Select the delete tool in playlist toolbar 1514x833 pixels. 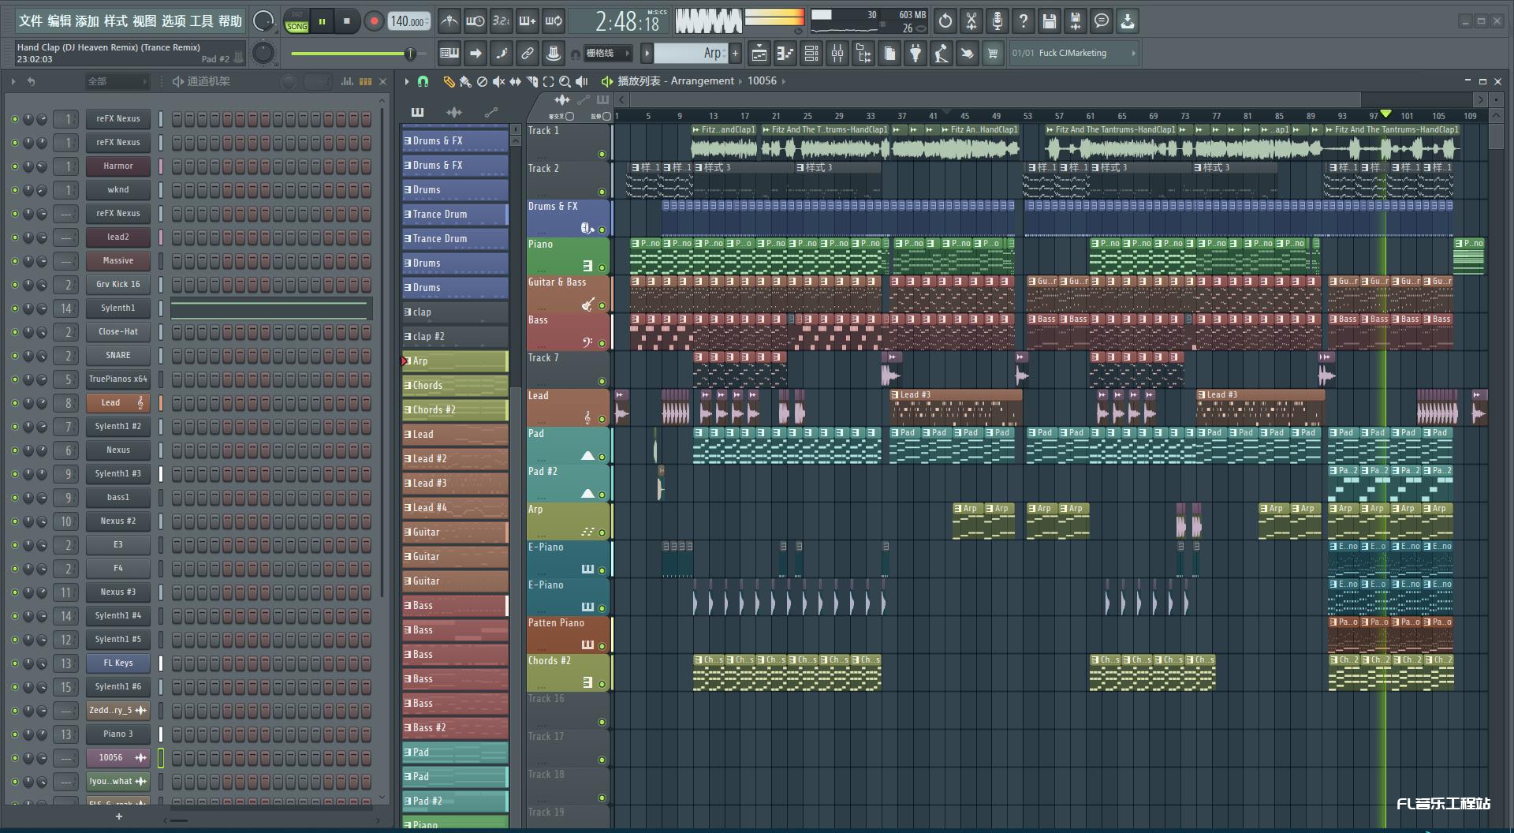pos(482,81)
